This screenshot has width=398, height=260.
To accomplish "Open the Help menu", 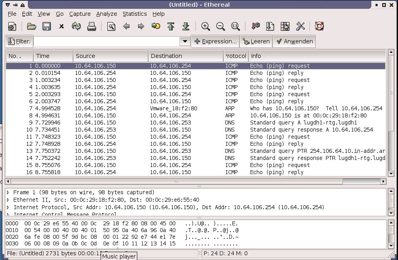I will (158, 14).
